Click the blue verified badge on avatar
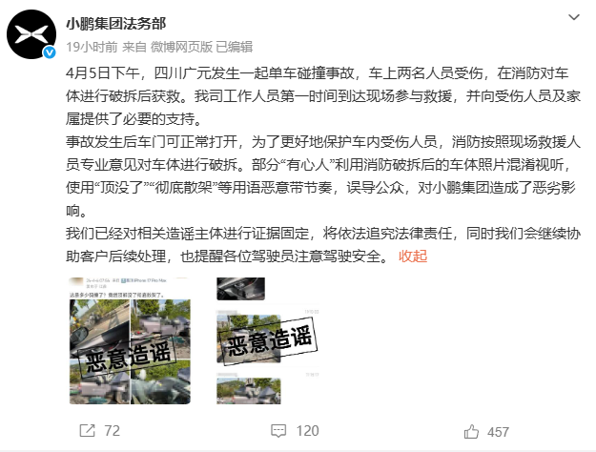The width and height of the screenshot is (596, 452). 50,52
